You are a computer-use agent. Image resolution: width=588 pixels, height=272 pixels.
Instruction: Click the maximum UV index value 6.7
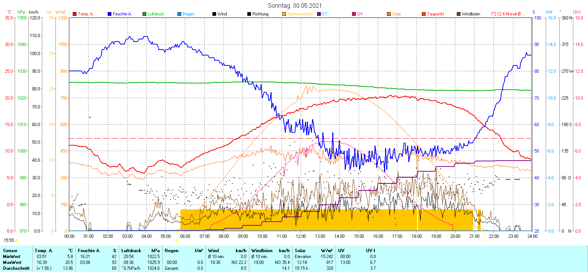click(x=373, y=262)
